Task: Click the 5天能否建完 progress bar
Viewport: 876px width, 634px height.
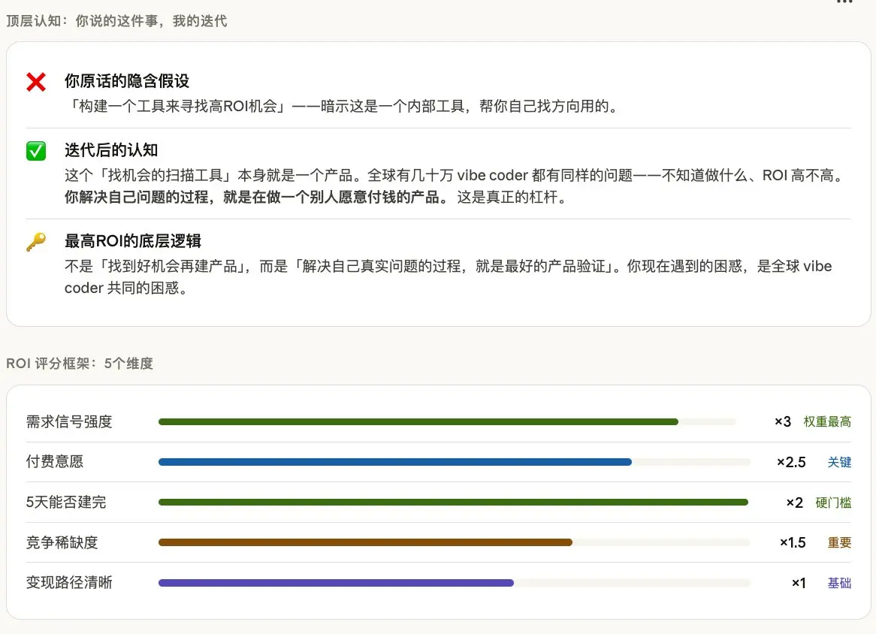Action: (455, 503)
